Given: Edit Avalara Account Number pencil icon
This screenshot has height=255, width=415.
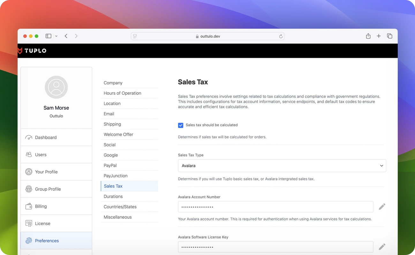Looking at the screenshot, I should (382, 207).
